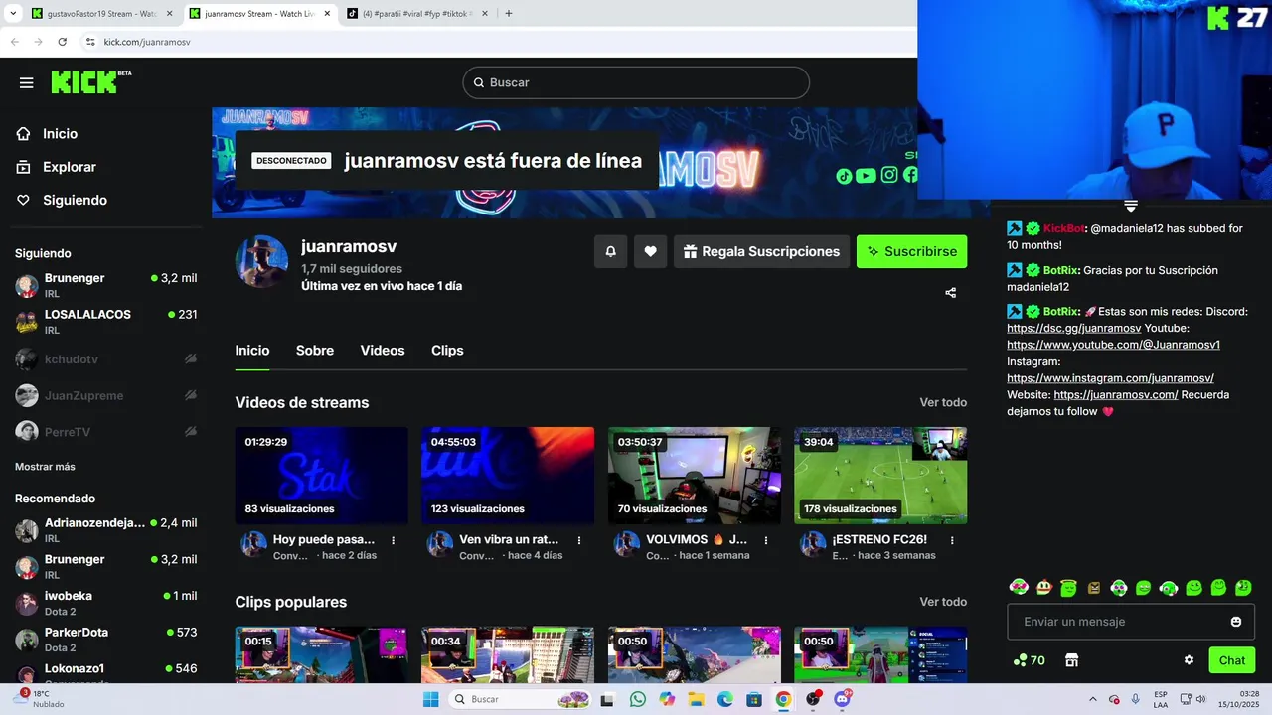Open Discord from the taskbar
Screen dimensions: 1272x715
point(842,699)
